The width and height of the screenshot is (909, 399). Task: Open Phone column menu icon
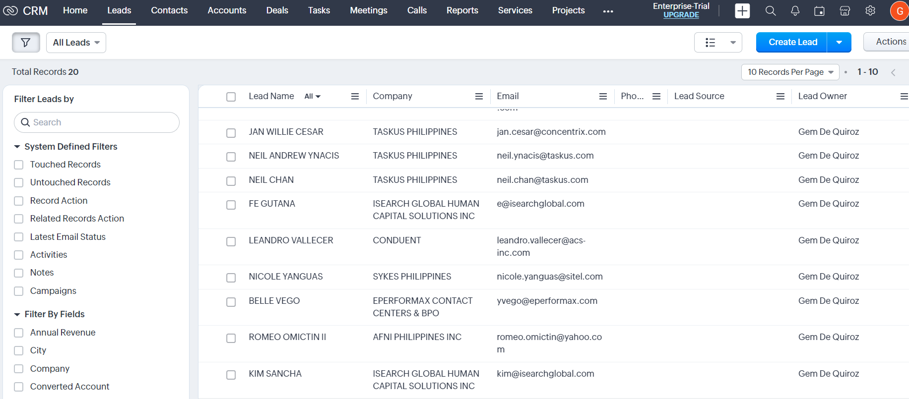pyautogui.click(x=656, y=96)
